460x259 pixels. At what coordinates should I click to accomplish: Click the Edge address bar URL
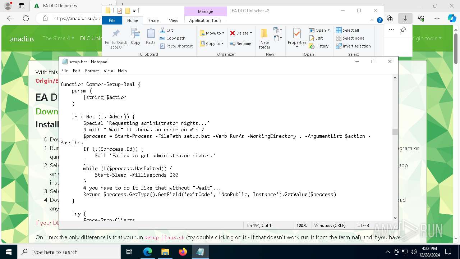(x=77, y=18)
